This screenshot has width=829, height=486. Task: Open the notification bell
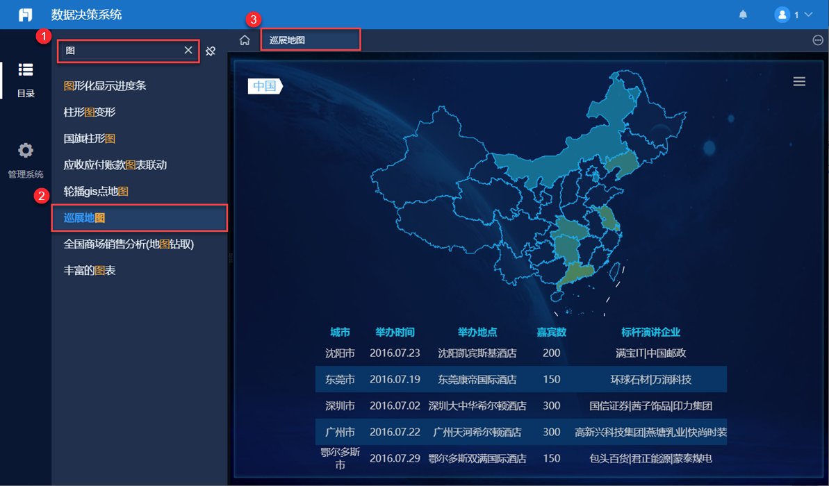[743, 15]
